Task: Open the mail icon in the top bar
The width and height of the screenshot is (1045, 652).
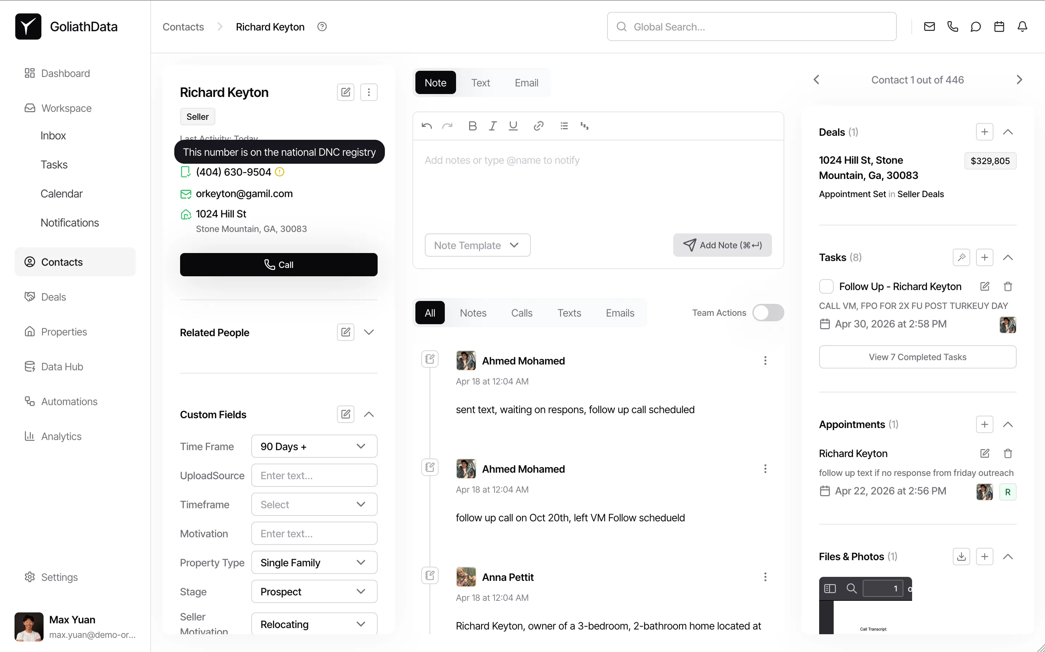Action: (x=929, y=26)
